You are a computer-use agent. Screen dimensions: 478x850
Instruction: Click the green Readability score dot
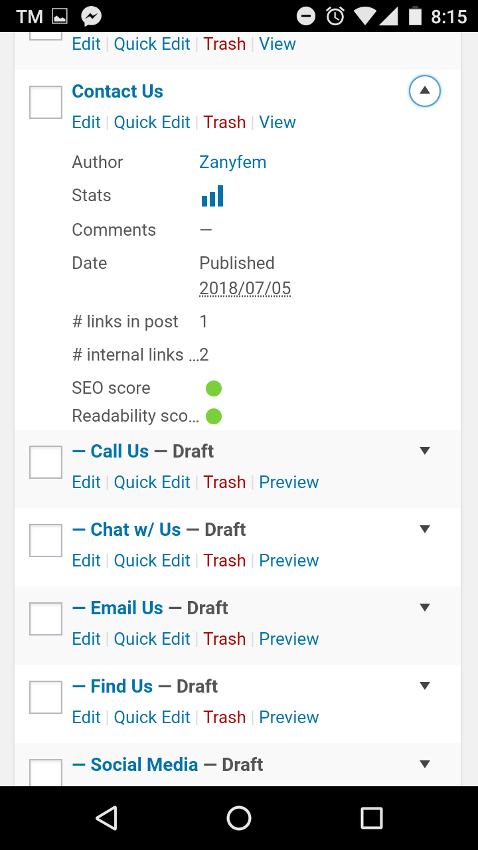click(x=214, y=416)
